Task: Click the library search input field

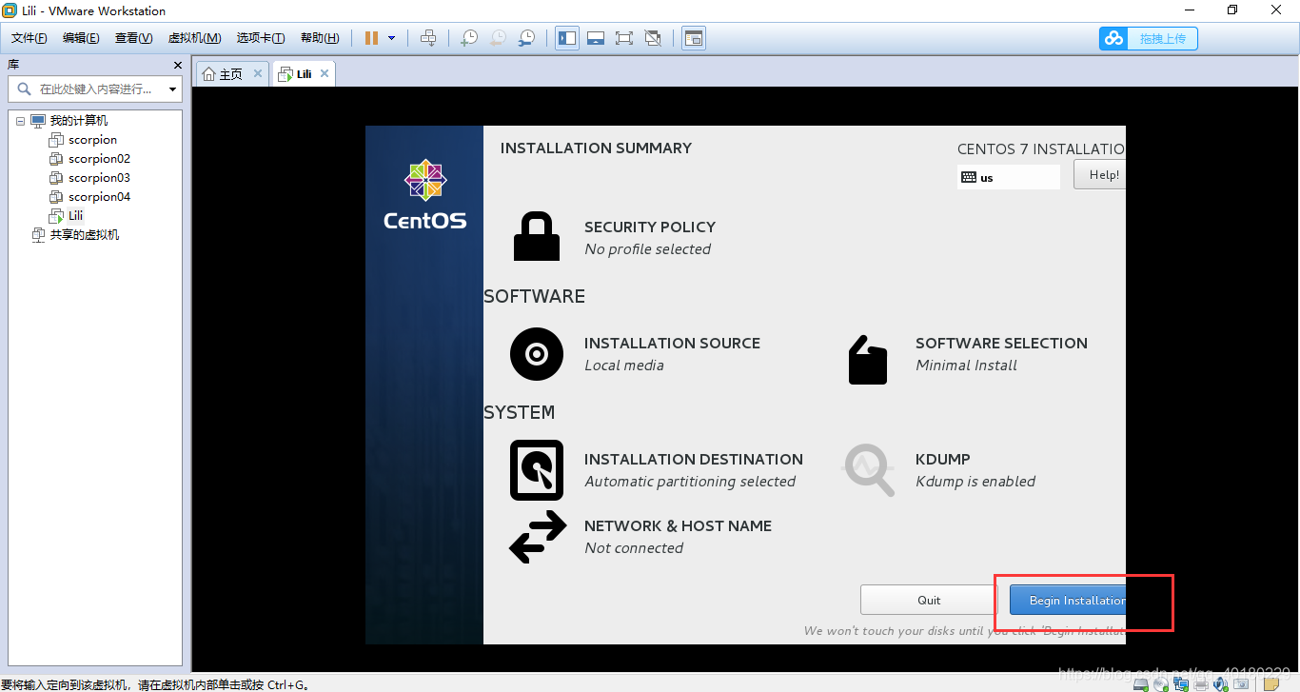Action: point(87,89)
